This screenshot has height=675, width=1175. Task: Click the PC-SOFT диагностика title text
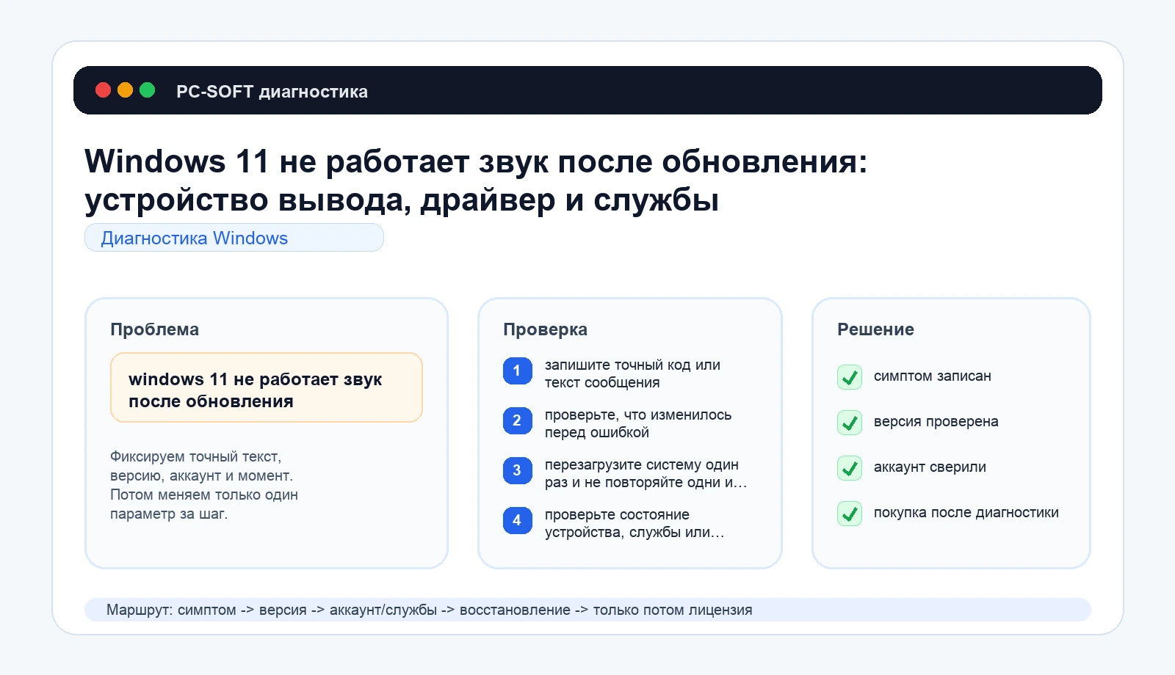[x=272, y=91]
